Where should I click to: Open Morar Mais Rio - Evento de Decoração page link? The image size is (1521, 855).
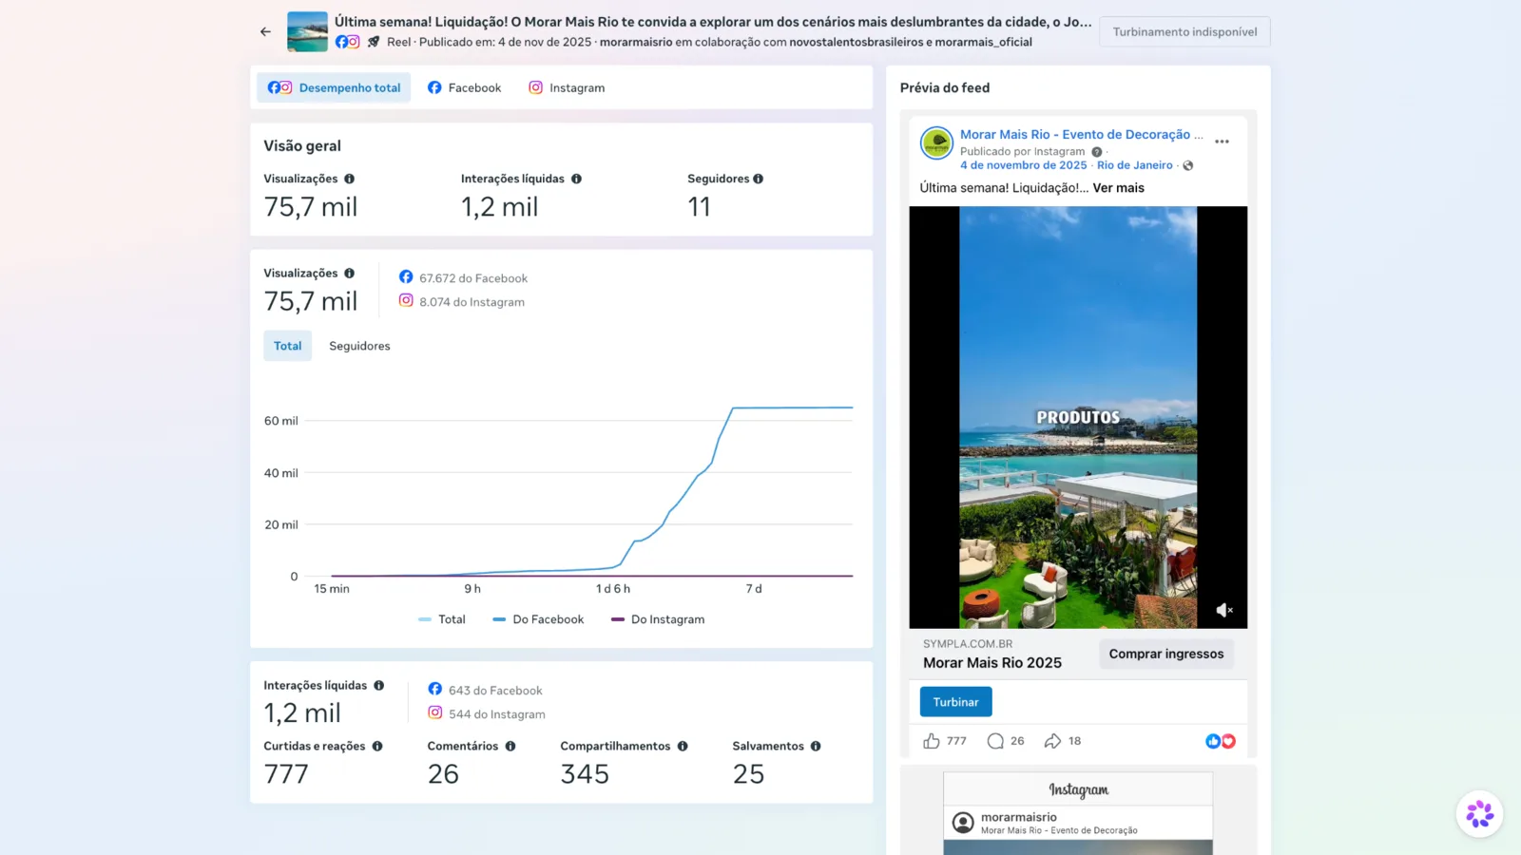(x=1081, y=134)
